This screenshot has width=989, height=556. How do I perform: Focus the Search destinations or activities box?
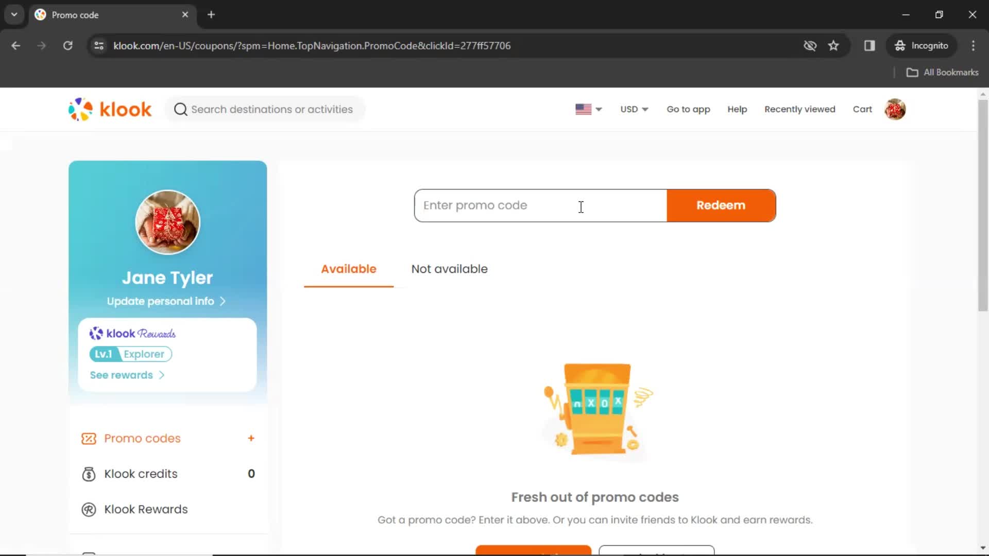click(265, 109)
